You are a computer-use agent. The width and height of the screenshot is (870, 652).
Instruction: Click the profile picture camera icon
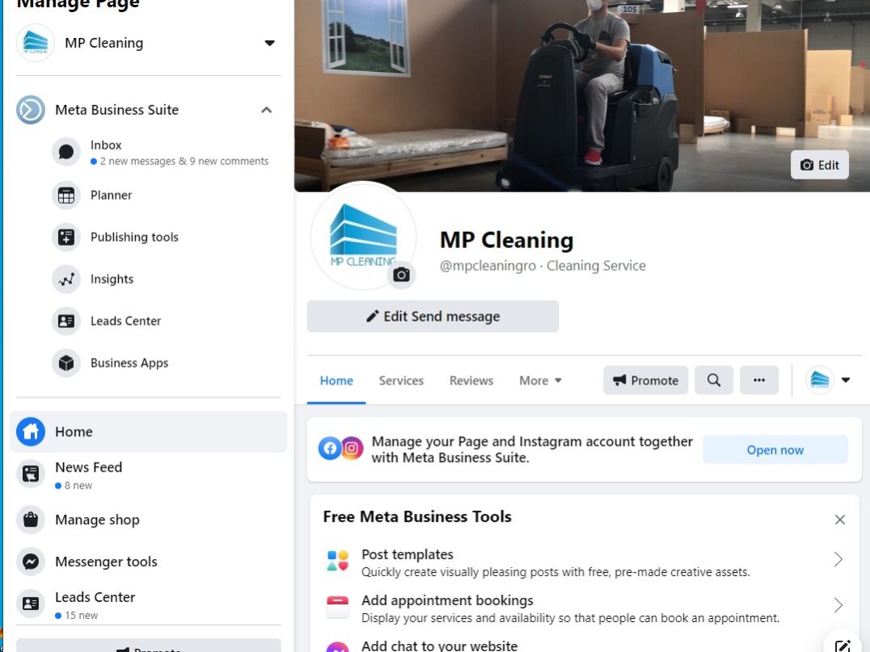401,275
